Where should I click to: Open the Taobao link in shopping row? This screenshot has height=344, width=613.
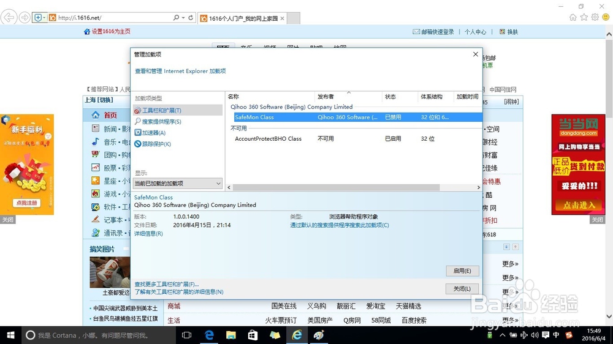point(376,306)
